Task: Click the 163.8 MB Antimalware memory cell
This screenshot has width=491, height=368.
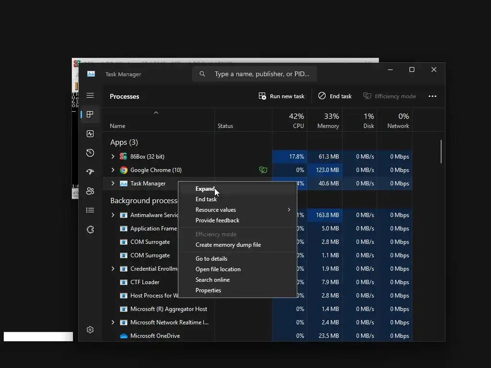Action: pyautogui.click(x=325, y=215)
